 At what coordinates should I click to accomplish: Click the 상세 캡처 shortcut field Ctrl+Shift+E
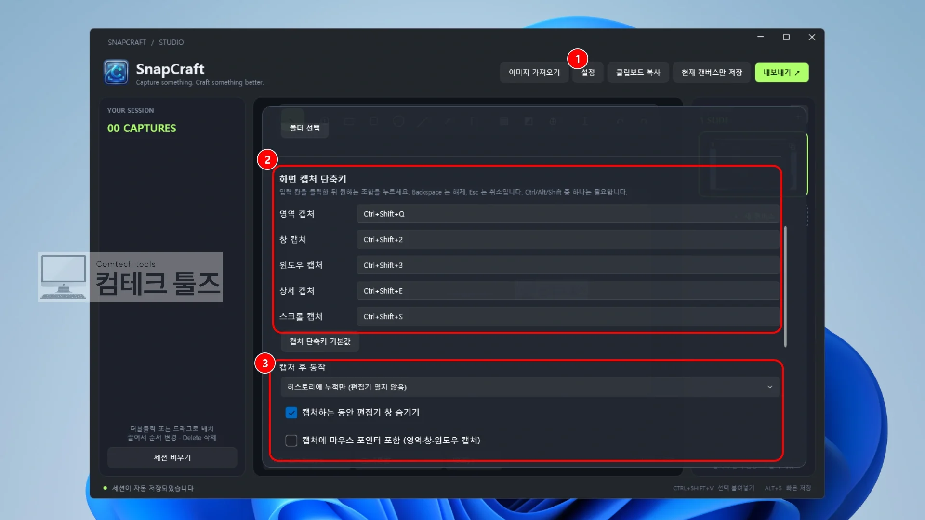[x=568, y=291]
